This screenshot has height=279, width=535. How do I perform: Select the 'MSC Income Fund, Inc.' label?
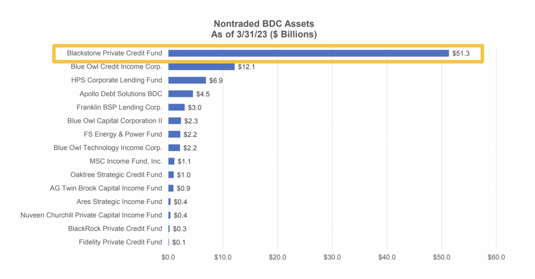click(126, 161)
